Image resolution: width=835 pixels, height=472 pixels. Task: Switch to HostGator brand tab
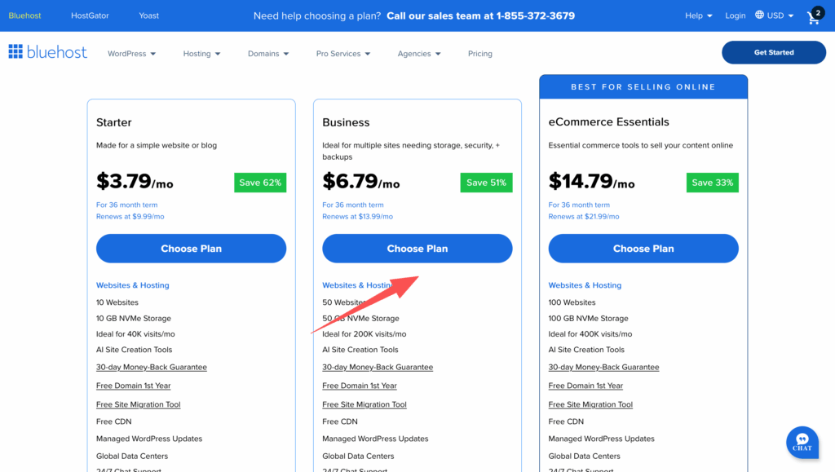tap(90, 15)
